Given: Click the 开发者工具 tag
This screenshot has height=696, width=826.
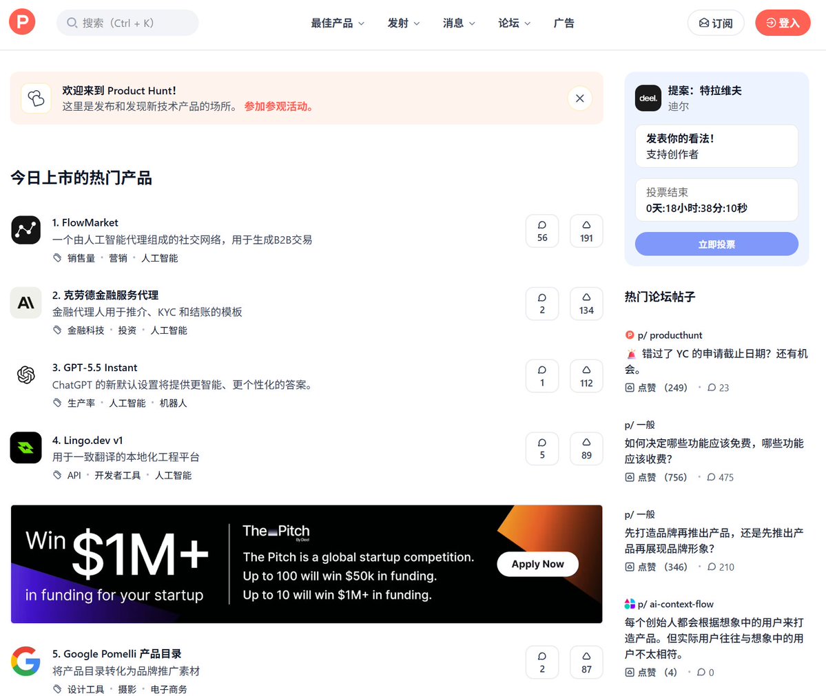Looking at the screenshot, I should click(x=118, y=475).
